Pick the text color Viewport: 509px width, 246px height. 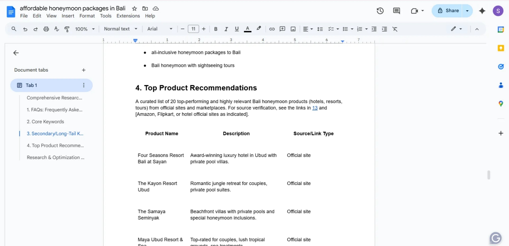coord(248,29)
